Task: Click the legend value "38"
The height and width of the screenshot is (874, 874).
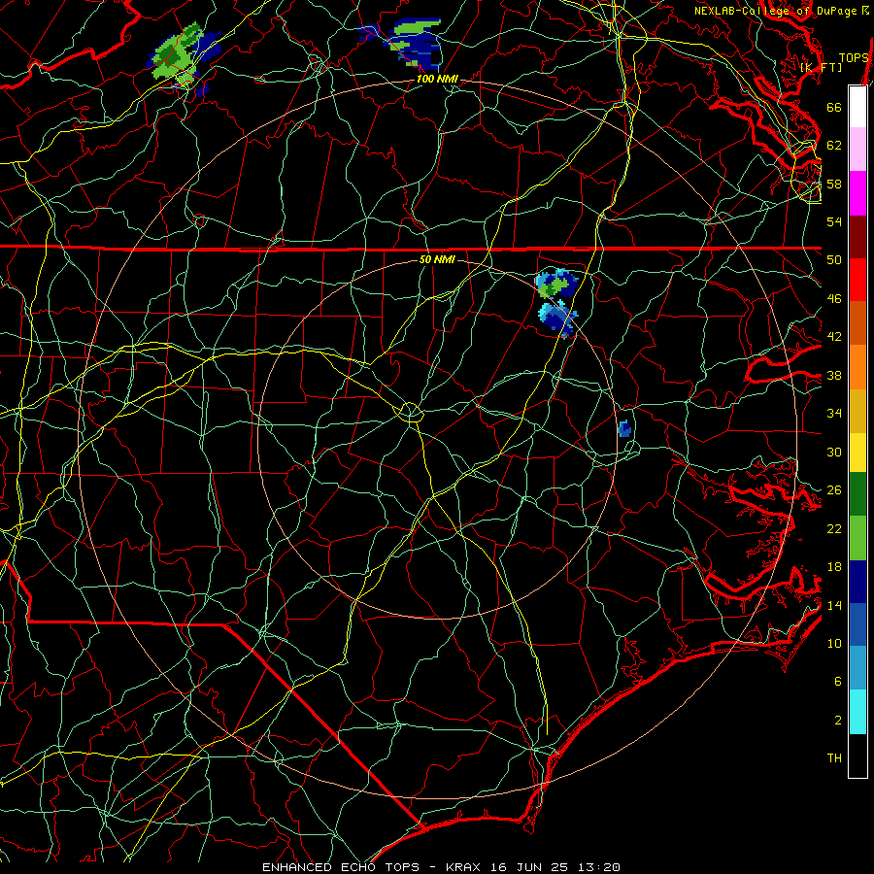Action: (834, 375)
